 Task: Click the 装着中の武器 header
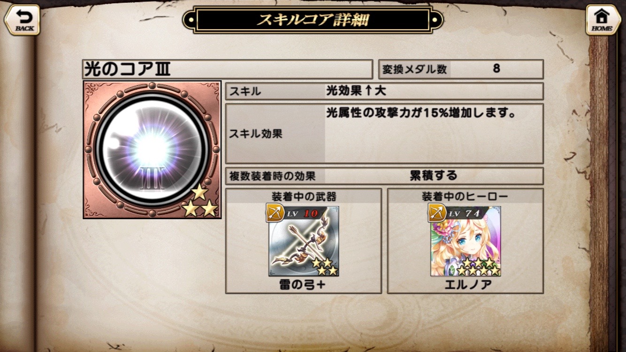[304, 196]
